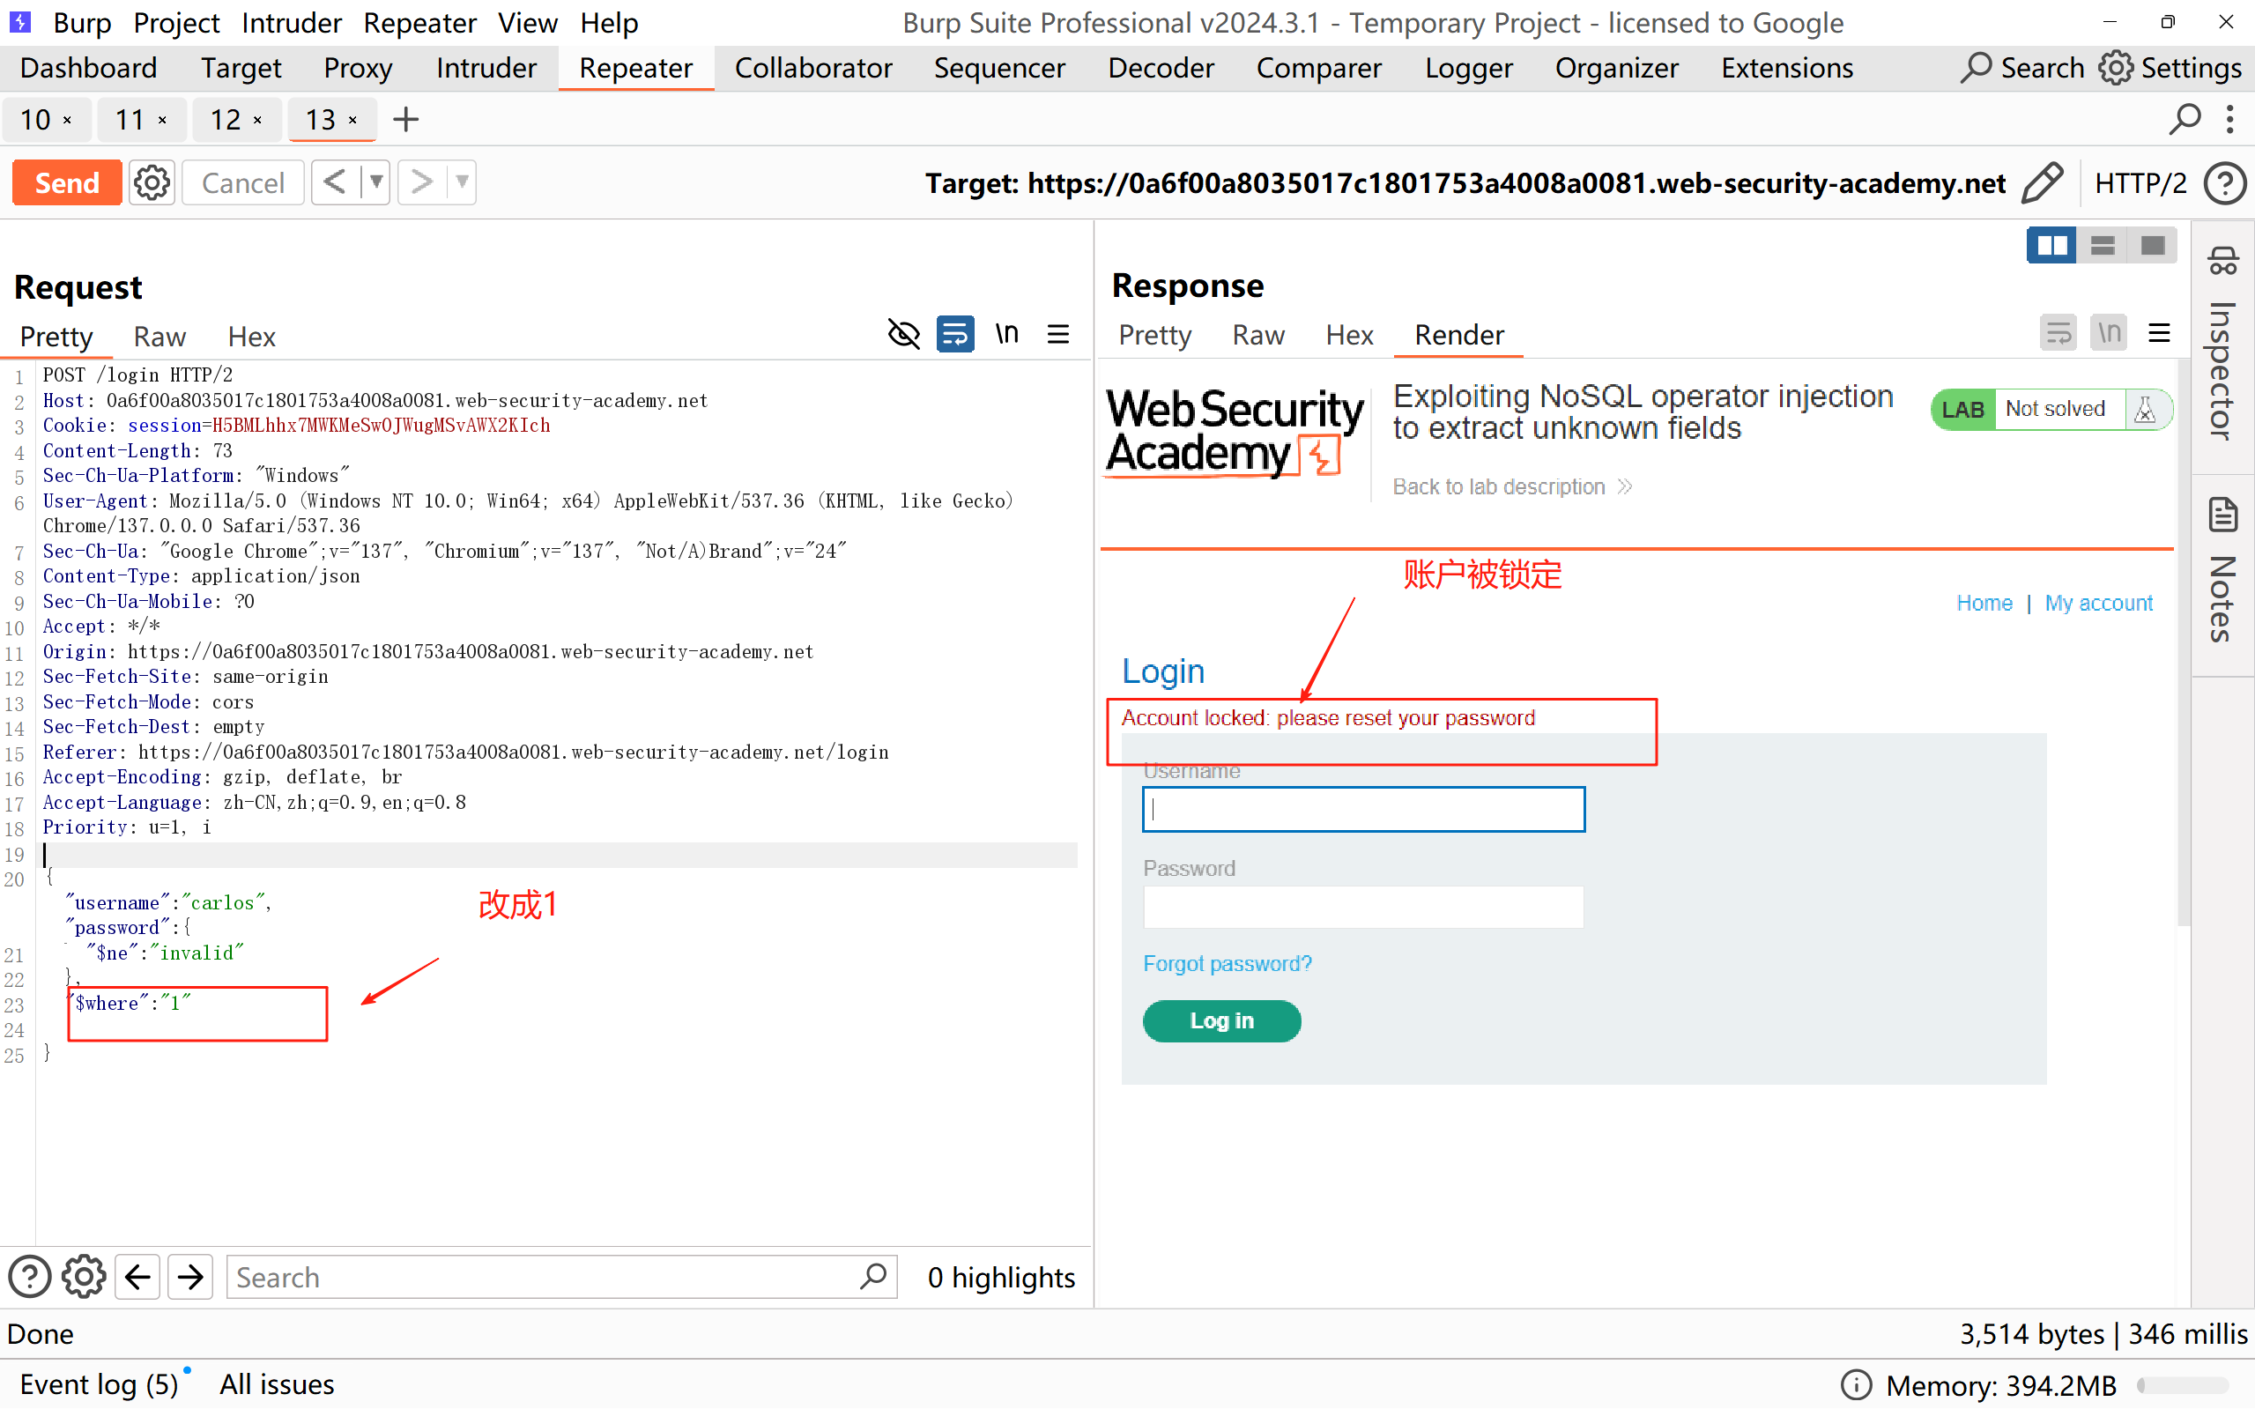Toggle request line wrap button
The width and height of the screenshot is (2255, 1409).
(x=955, y=335)
